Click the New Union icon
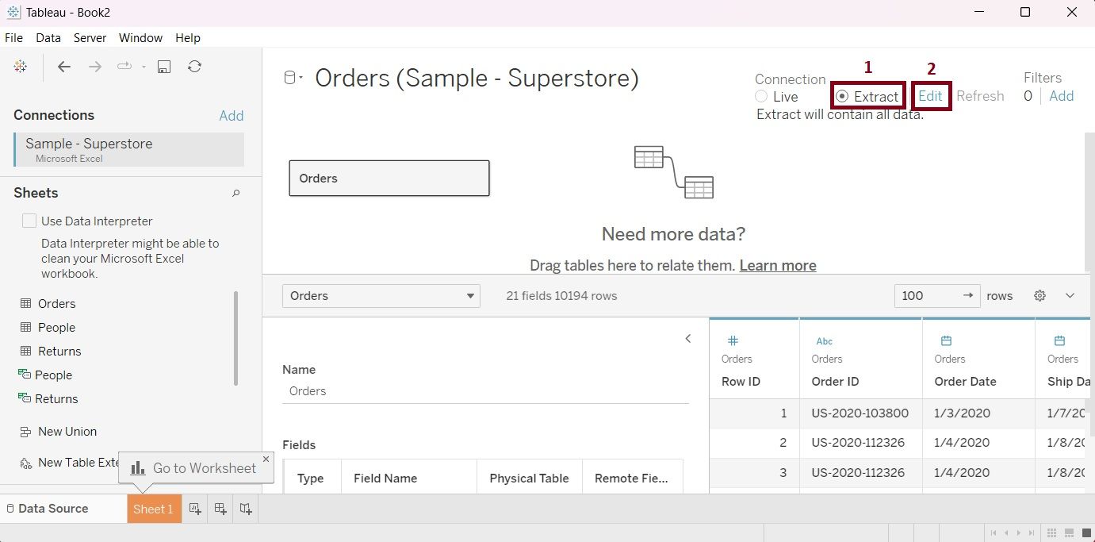Viewport: 1095px width, 542px height. coord(25,432)
